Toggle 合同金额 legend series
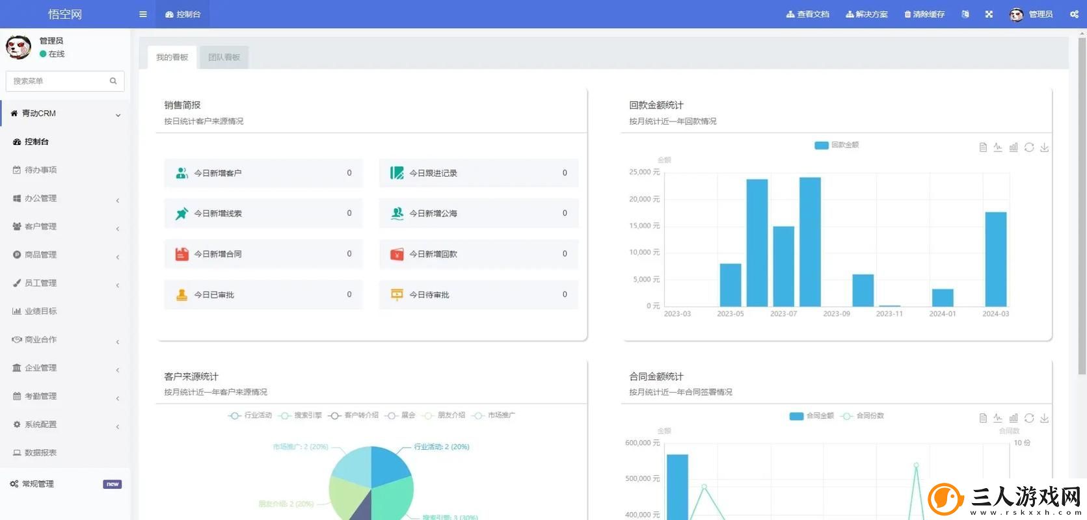 click(811, 416)
